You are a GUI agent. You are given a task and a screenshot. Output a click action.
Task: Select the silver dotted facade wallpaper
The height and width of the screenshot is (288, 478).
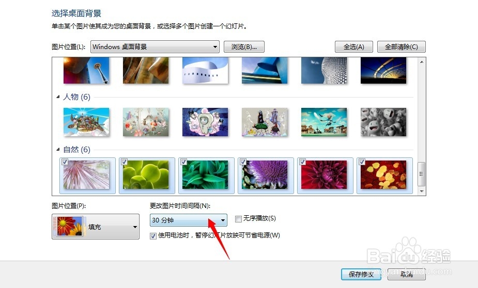[x=324, y=70]
